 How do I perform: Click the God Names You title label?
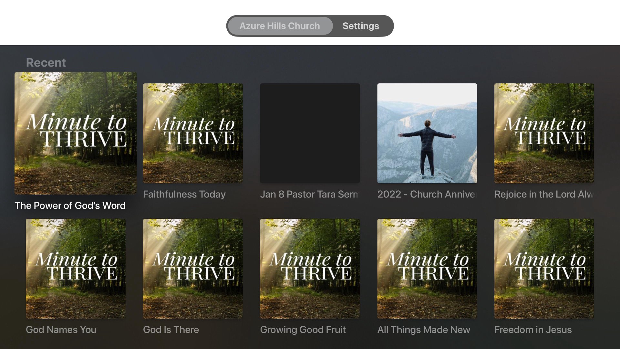coord(61,330)
